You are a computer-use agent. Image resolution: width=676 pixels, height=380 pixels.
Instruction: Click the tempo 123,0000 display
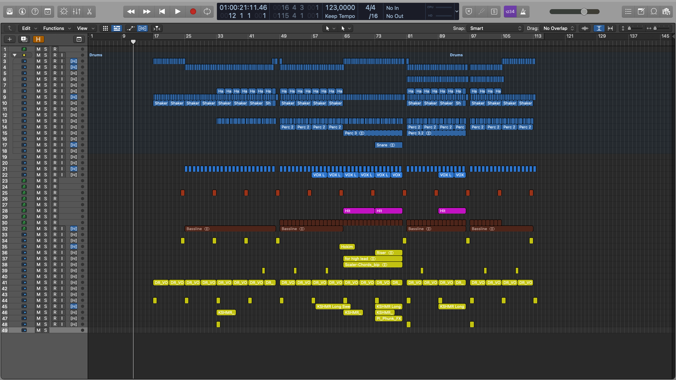tap(340, 7)
